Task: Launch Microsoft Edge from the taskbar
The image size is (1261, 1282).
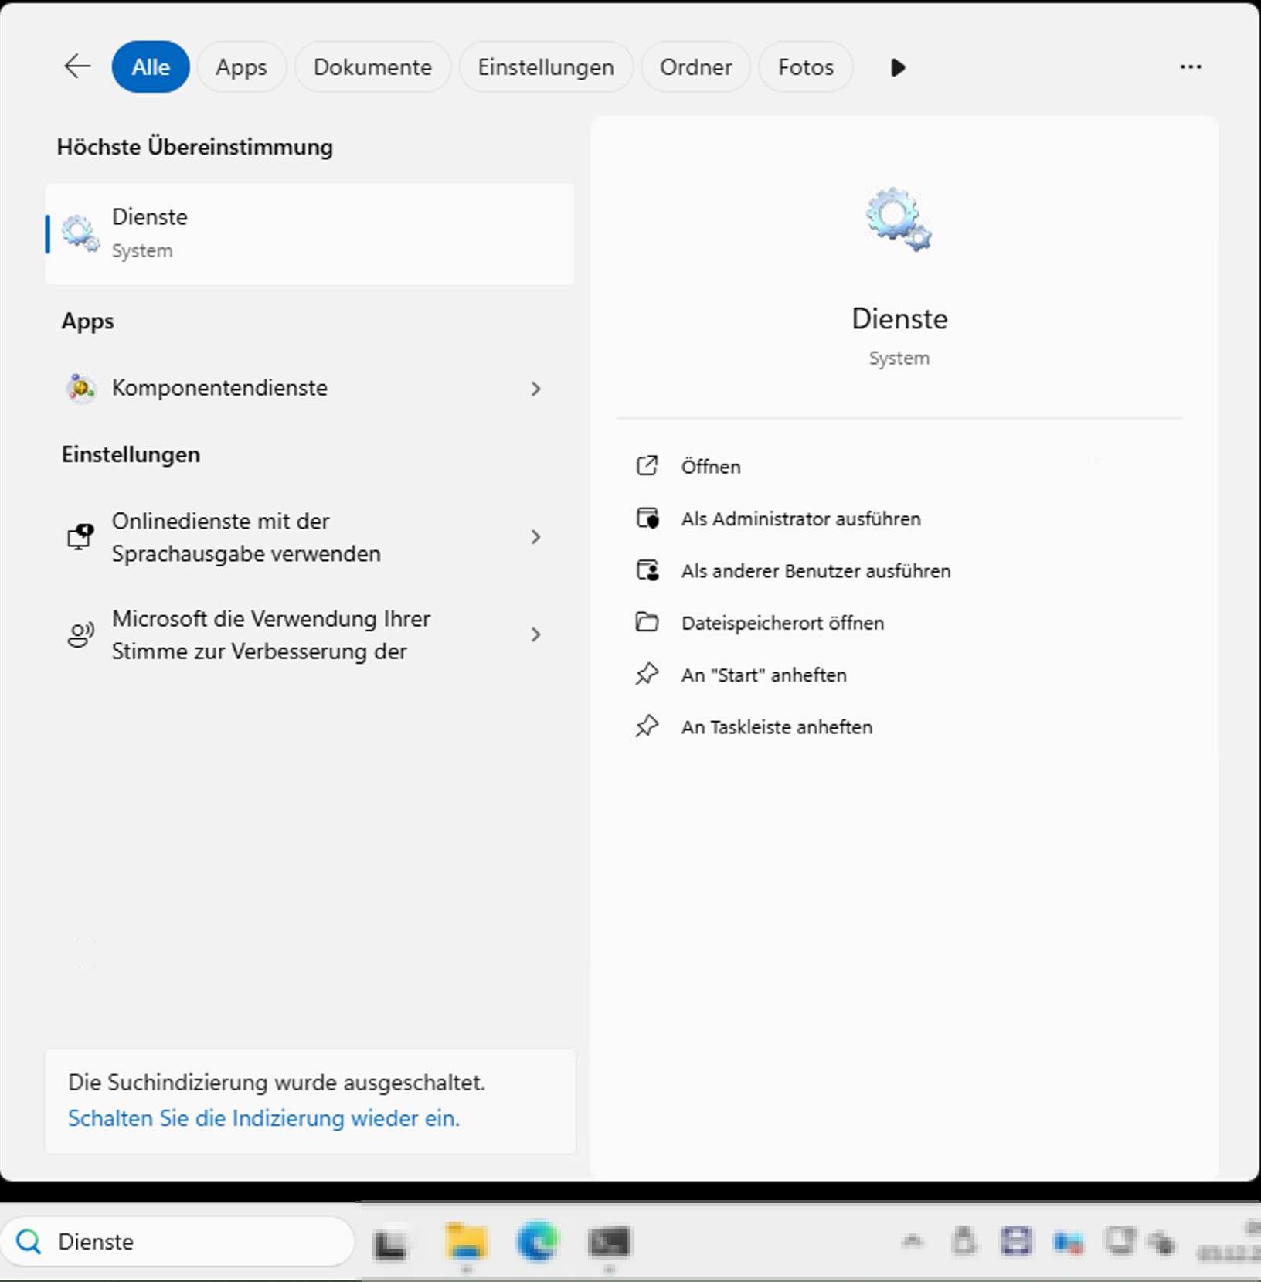Action: (537, 1242)
